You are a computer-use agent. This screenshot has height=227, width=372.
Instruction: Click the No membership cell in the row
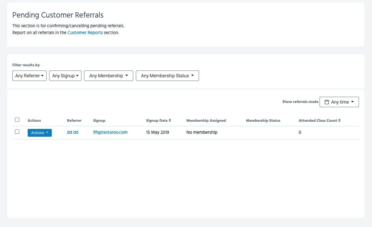pos(202,132)
